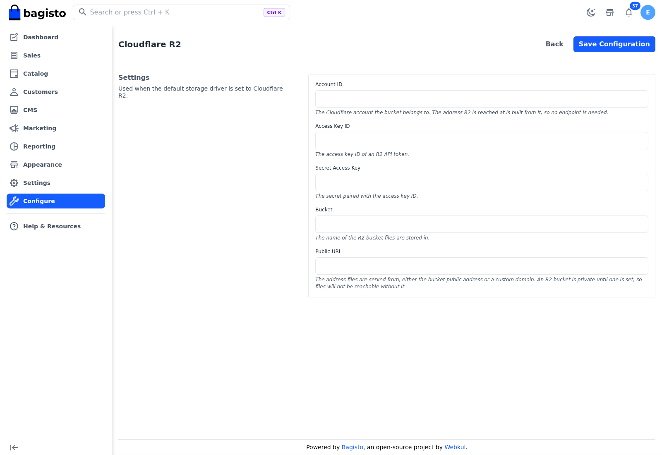Viewport: 662px width, 455px height.
Task: Focus the Public URL field
Action: (482, 266)
